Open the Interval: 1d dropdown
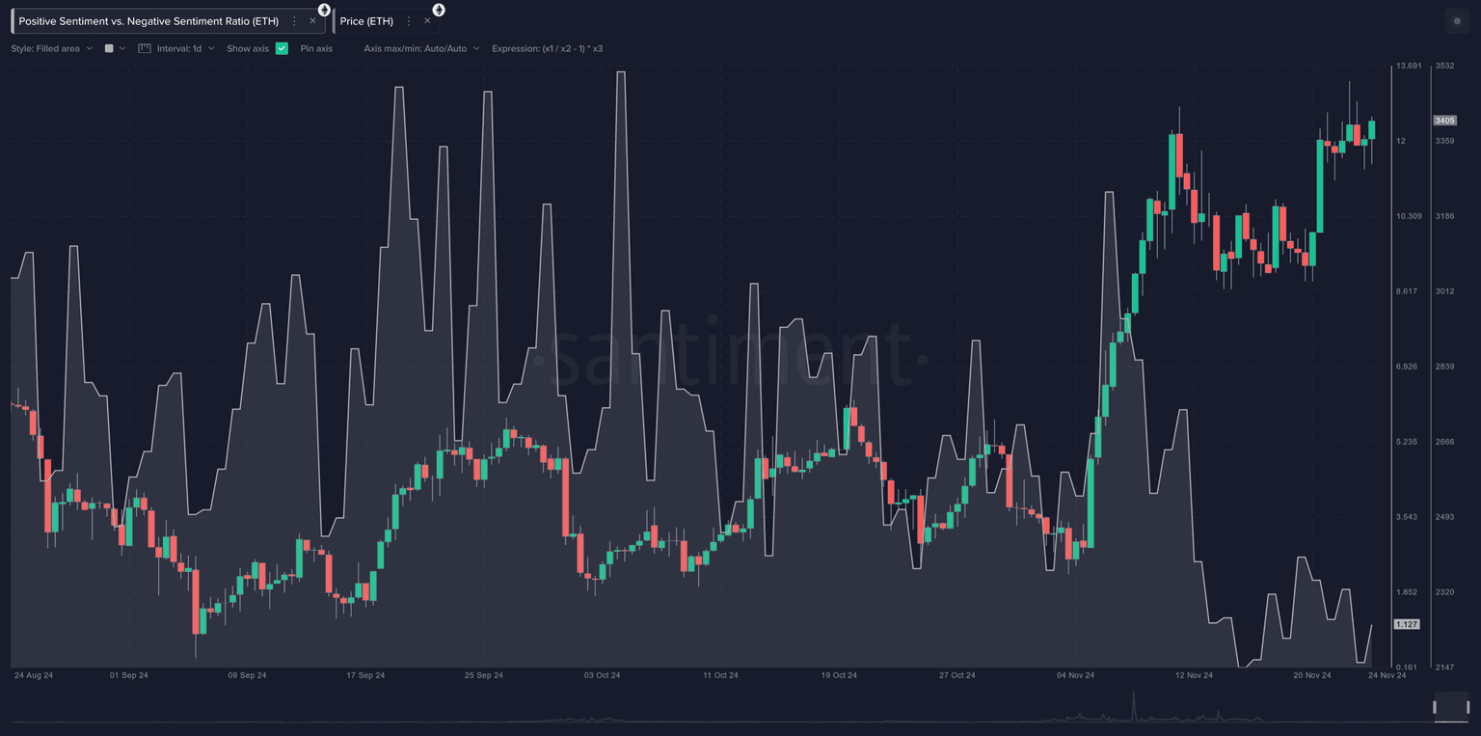This screenshot has height=736, width=1481. pos(185,48)
